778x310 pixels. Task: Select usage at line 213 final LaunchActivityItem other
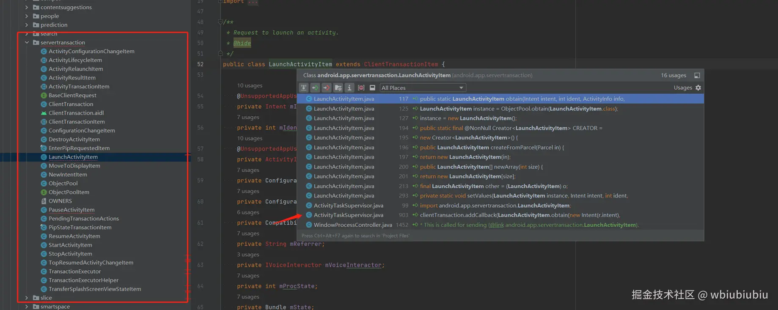point(500,186)
